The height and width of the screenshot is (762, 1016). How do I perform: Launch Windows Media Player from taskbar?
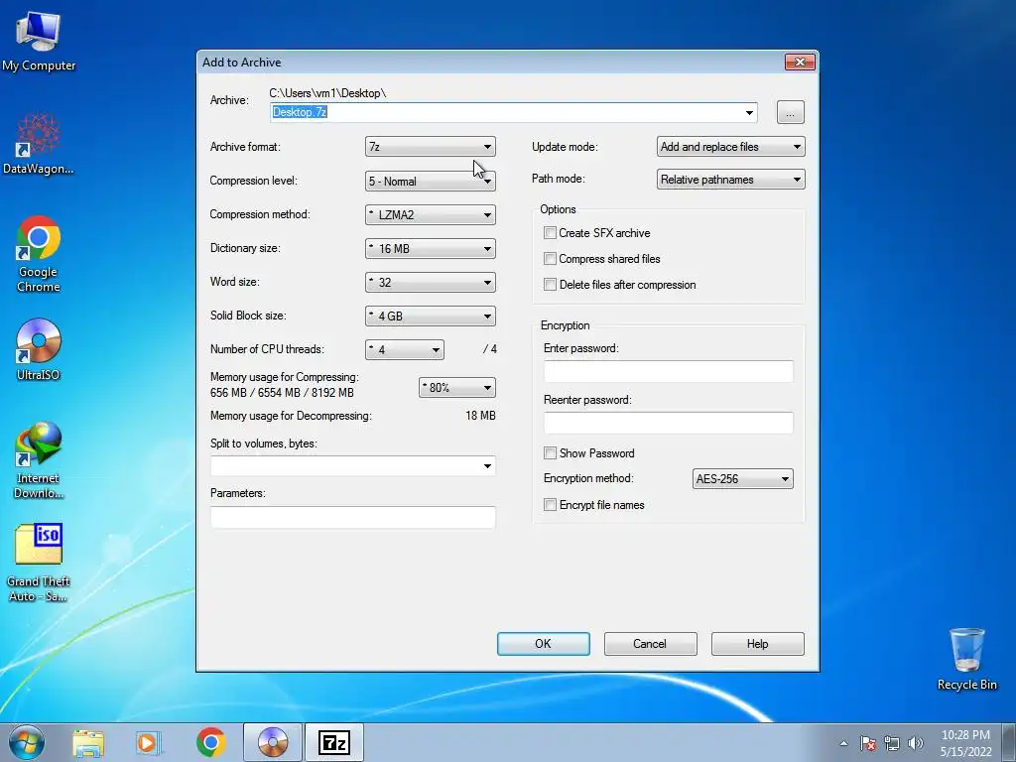(149, 742)
